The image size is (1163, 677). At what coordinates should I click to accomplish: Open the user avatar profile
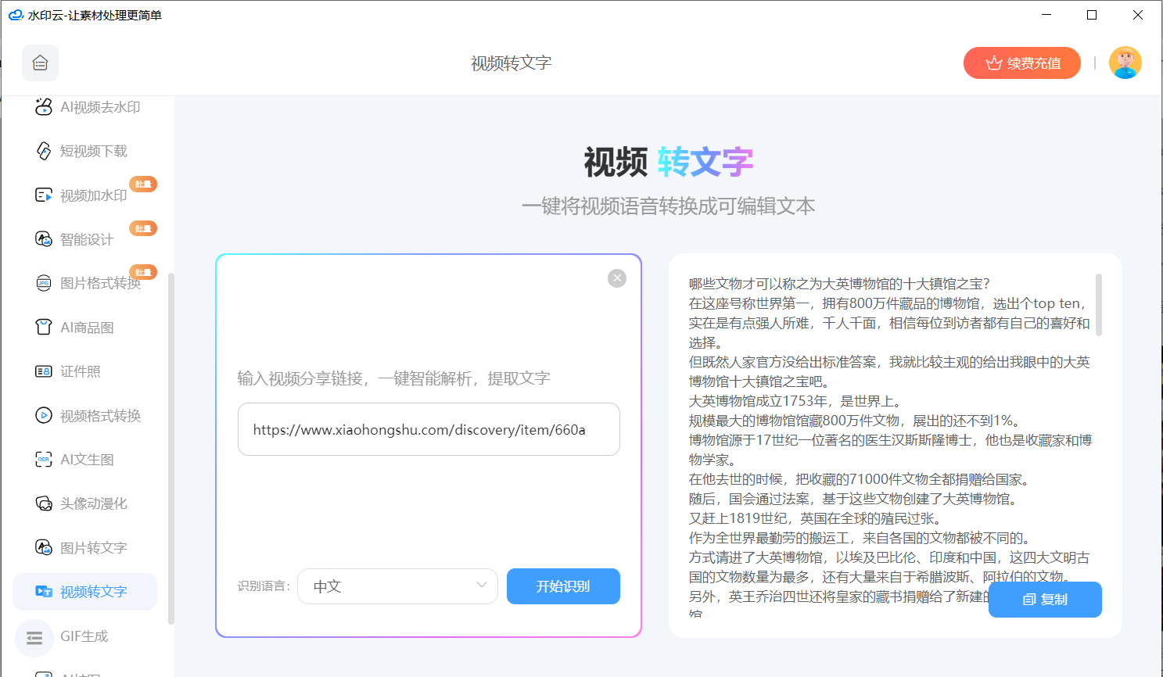(x=1125, y=63)
